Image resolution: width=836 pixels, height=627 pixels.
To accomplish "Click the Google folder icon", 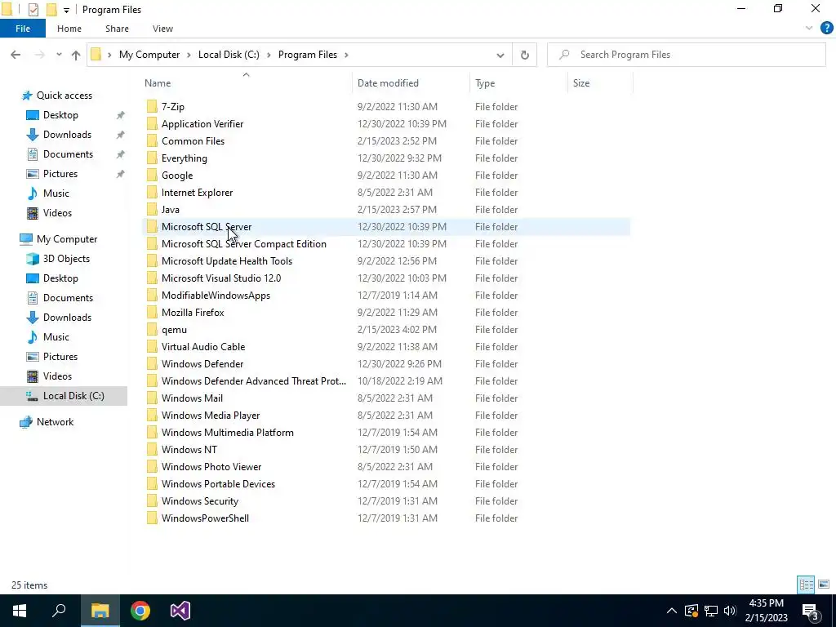I will [x=152, y=176].
